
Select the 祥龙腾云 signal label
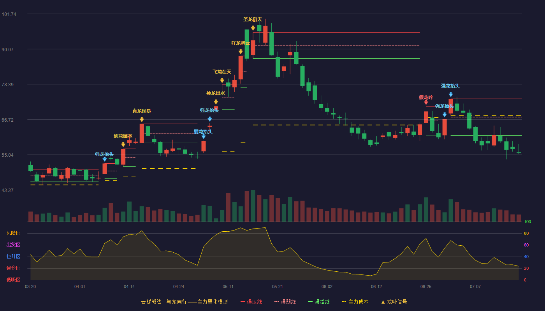(241, 43)
